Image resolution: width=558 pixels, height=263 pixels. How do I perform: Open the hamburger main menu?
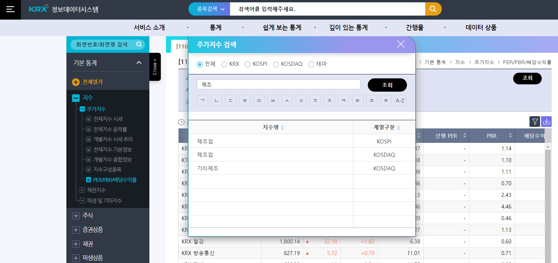pyautogui.click(x=10, y=9)
